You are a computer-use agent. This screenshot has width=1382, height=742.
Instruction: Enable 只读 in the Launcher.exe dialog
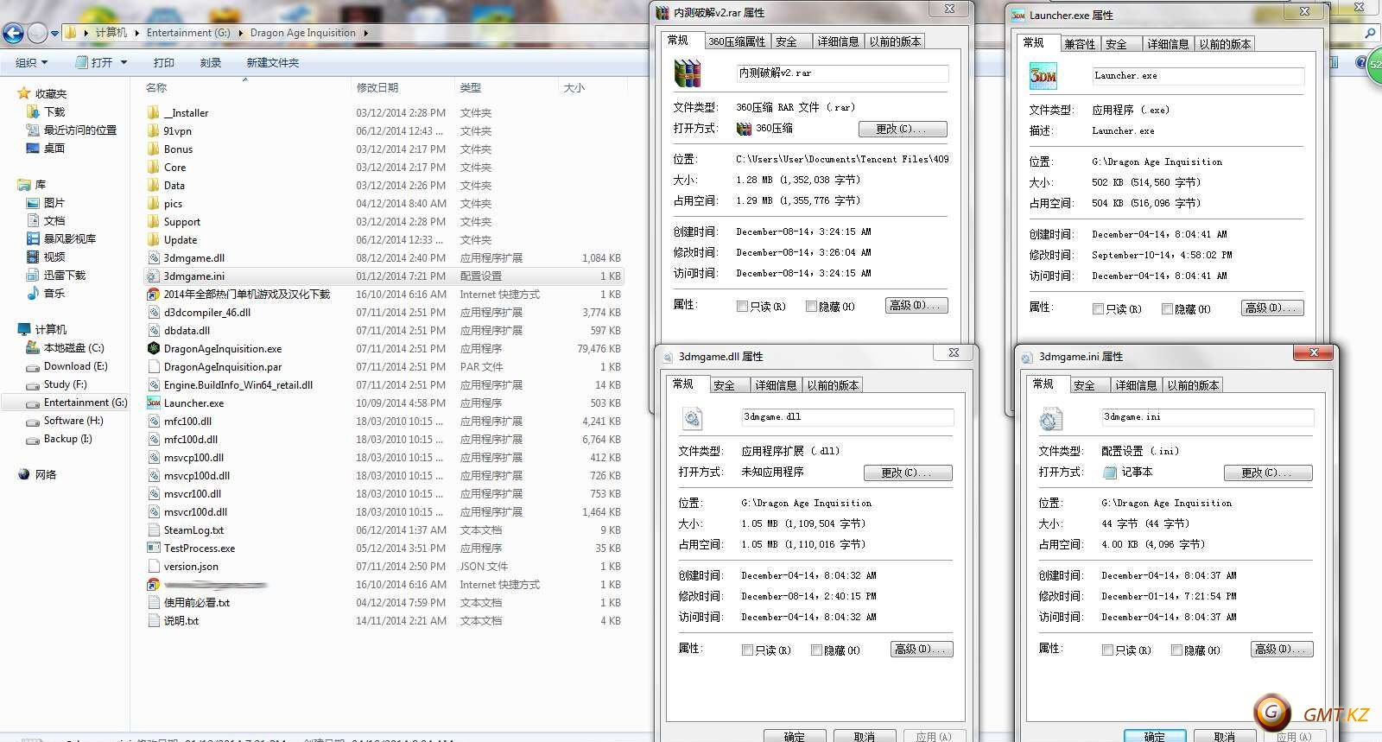coord(1098,309)
